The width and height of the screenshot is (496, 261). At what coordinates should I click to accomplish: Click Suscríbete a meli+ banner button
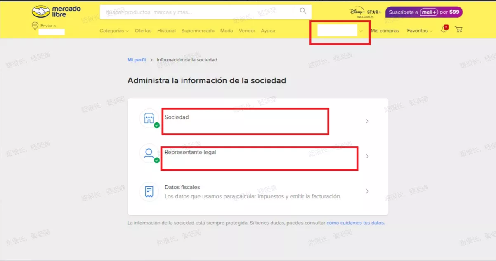[423, 12]
